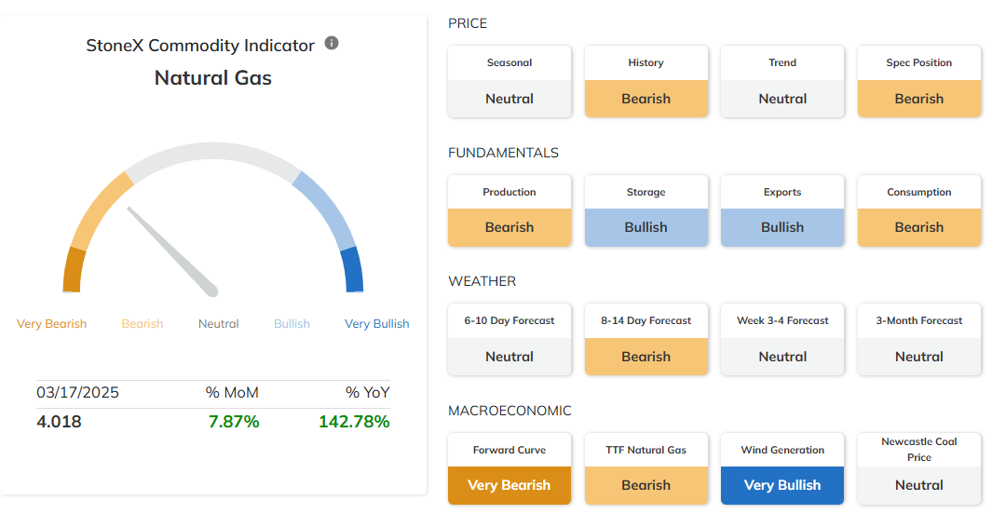Open the Production Bearish card
The height and width of the screenshot is (514, 992).
coord(510,210)
